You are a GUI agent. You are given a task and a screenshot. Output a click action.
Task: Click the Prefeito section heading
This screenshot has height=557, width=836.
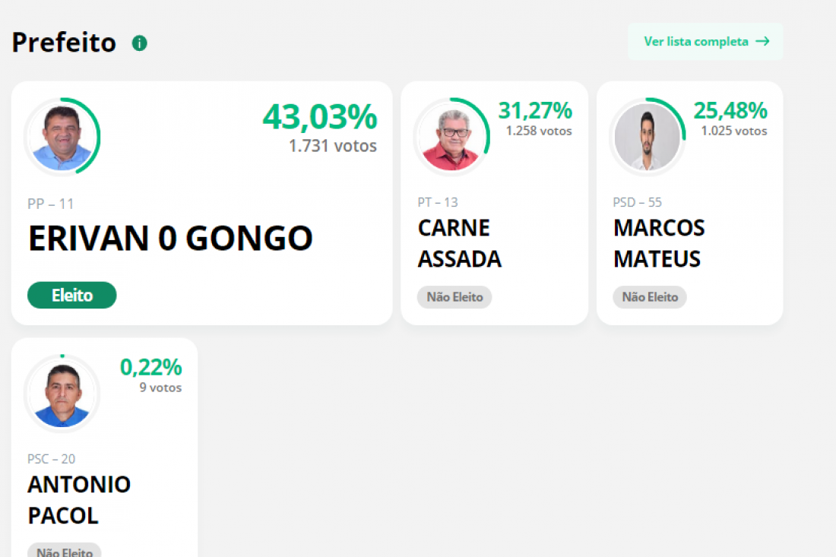[64, 43]
